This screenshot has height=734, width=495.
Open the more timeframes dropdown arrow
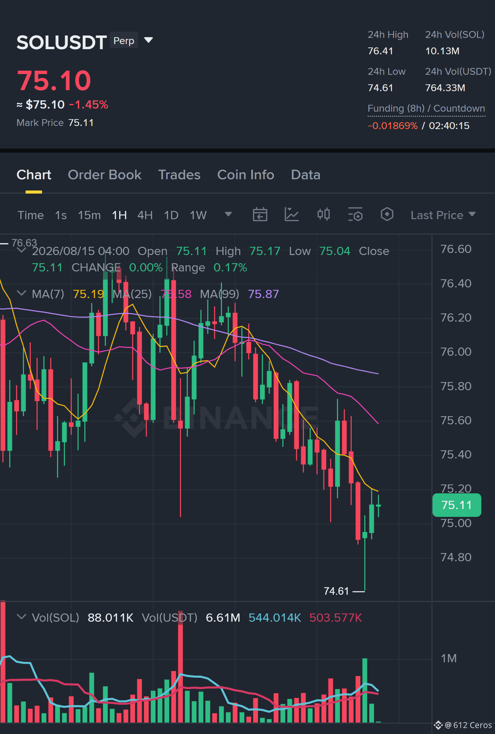click(228, 214)
